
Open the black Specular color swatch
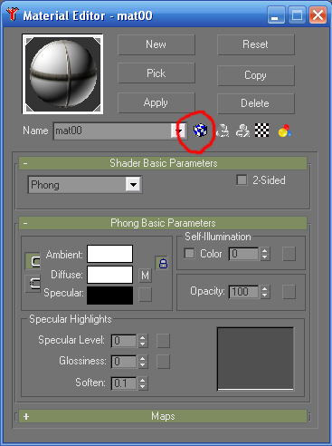click(109, 296)
